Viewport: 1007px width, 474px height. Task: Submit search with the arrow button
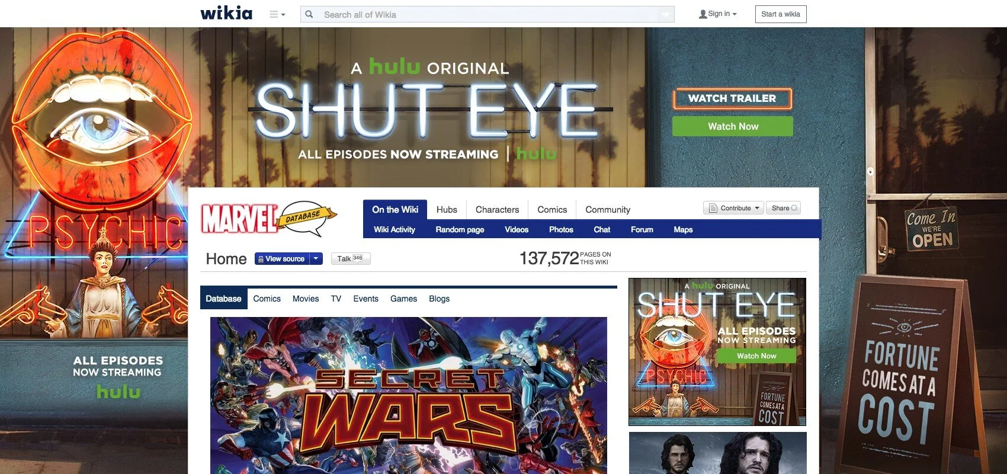(x=666, y=14)
